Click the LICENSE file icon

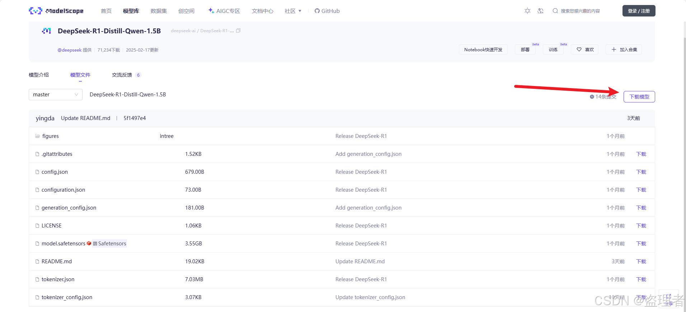(37, 226)
